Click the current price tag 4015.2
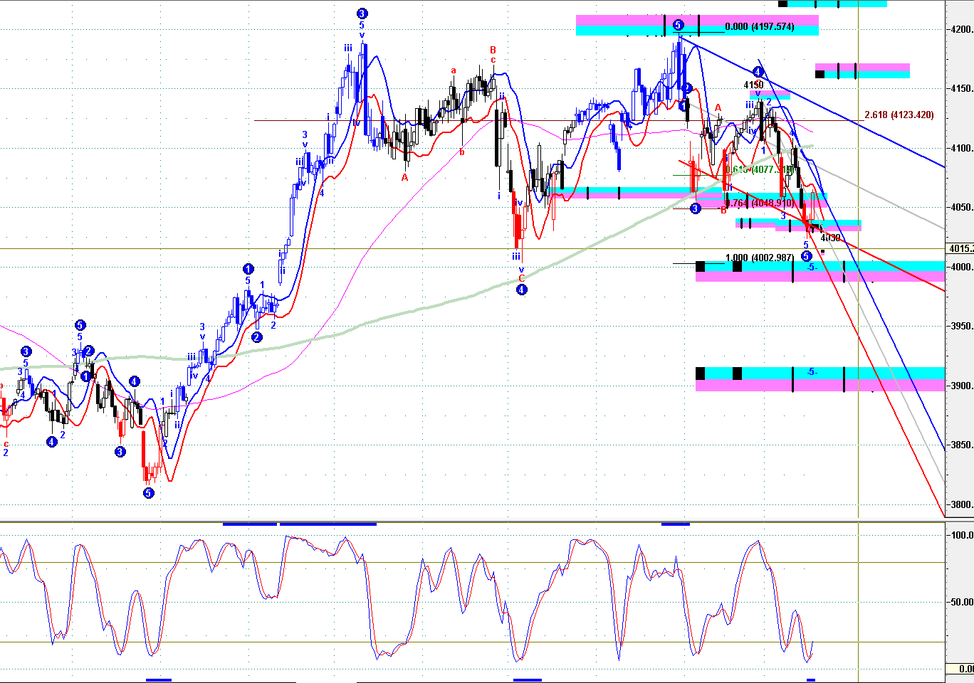 coord(960,248)
